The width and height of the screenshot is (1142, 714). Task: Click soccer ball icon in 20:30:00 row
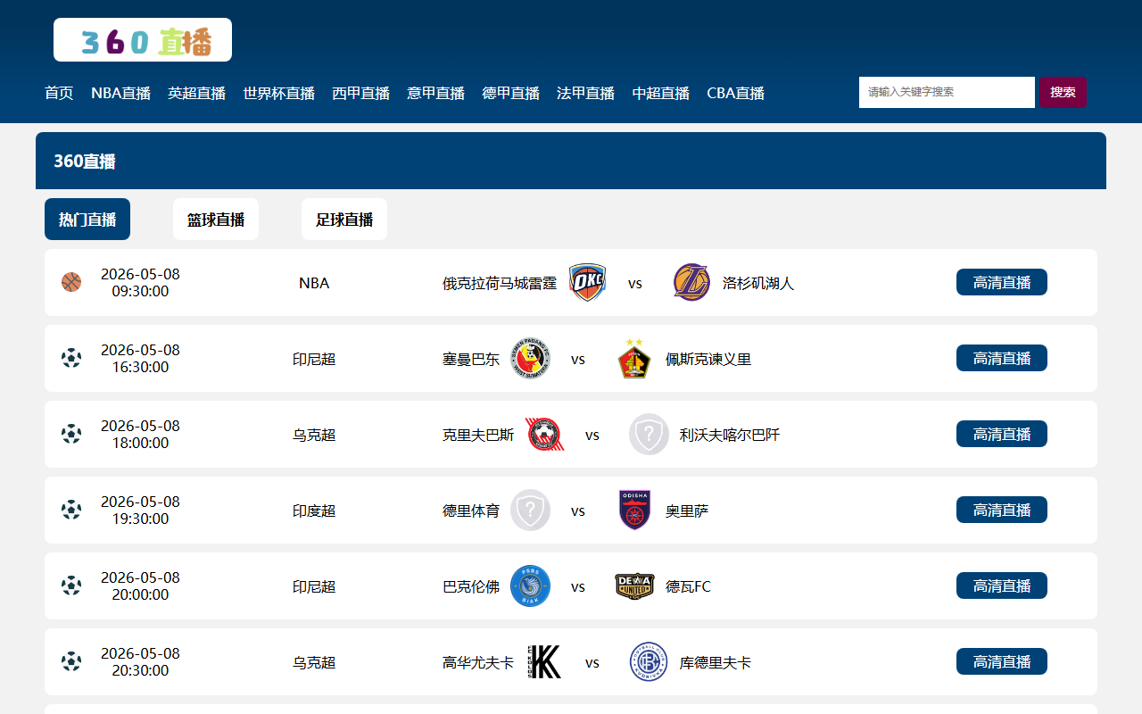click(x=71, y=661)
